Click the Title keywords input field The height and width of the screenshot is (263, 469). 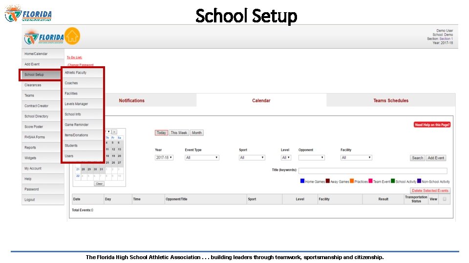[373, 170]
